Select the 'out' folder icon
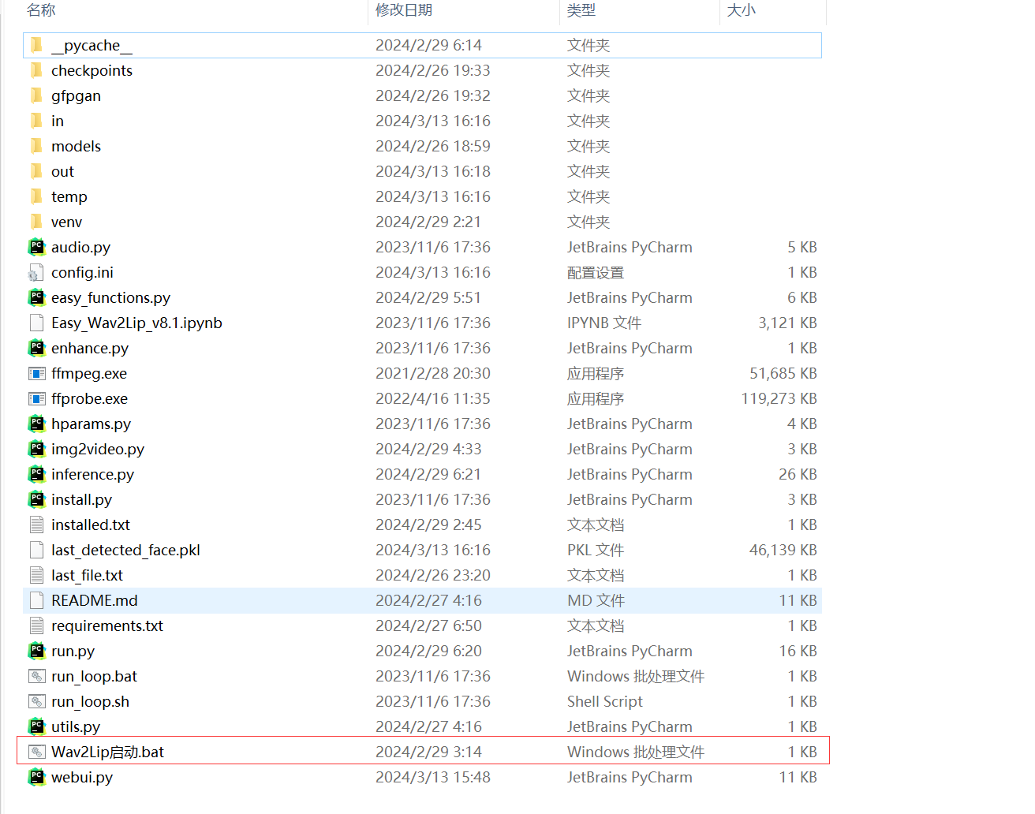 pyautogui.click(x=36, y=171)
